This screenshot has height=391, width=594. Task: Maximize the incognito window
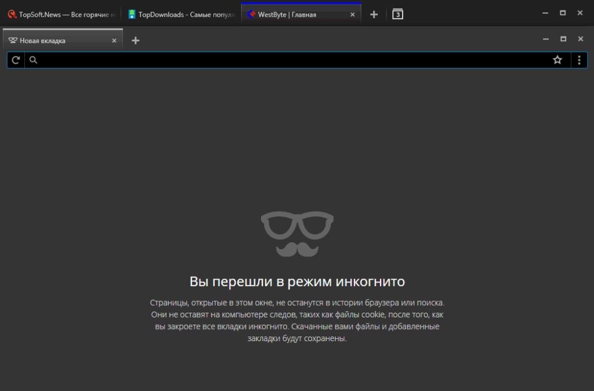(x=563, y=39)
